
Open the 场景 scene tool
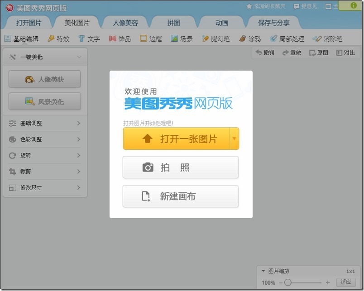(x=182, y=38)
